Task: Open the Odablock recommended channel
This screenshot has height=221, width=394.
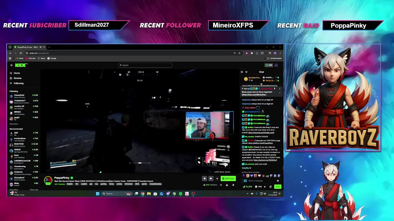Action: 24,173
